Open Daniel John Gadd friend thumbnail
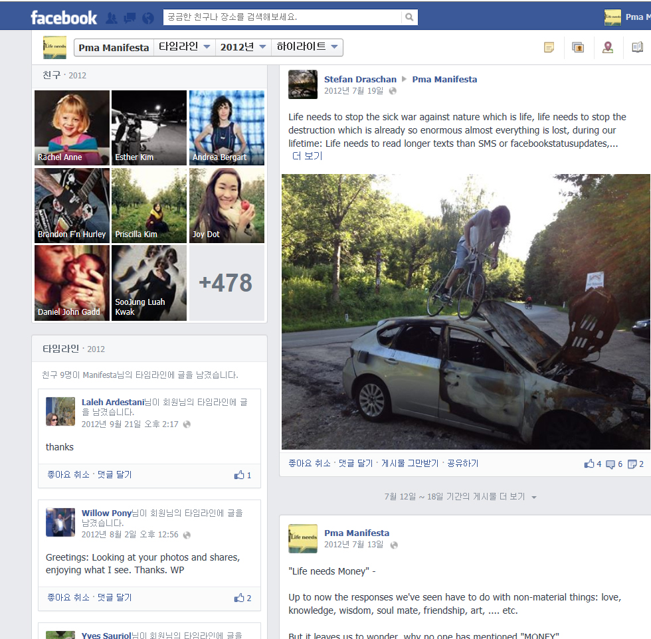 [x=72, y=283]
